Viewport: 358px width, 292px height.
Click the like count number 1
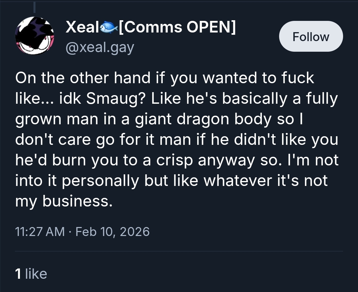(x=19, y=273)
